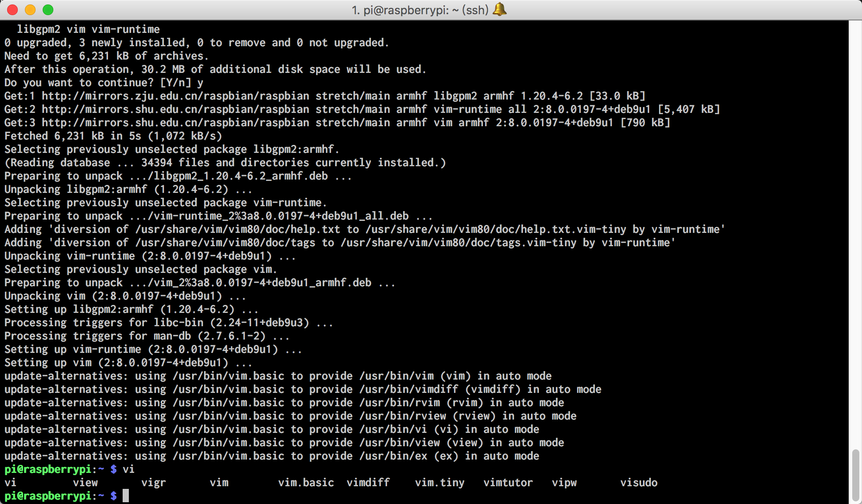This screenshot has height=504, width=862.
Task: Open the mirrors.shu.edu.cn URL in the Get:2 line
Action: (x=175, y=109)
